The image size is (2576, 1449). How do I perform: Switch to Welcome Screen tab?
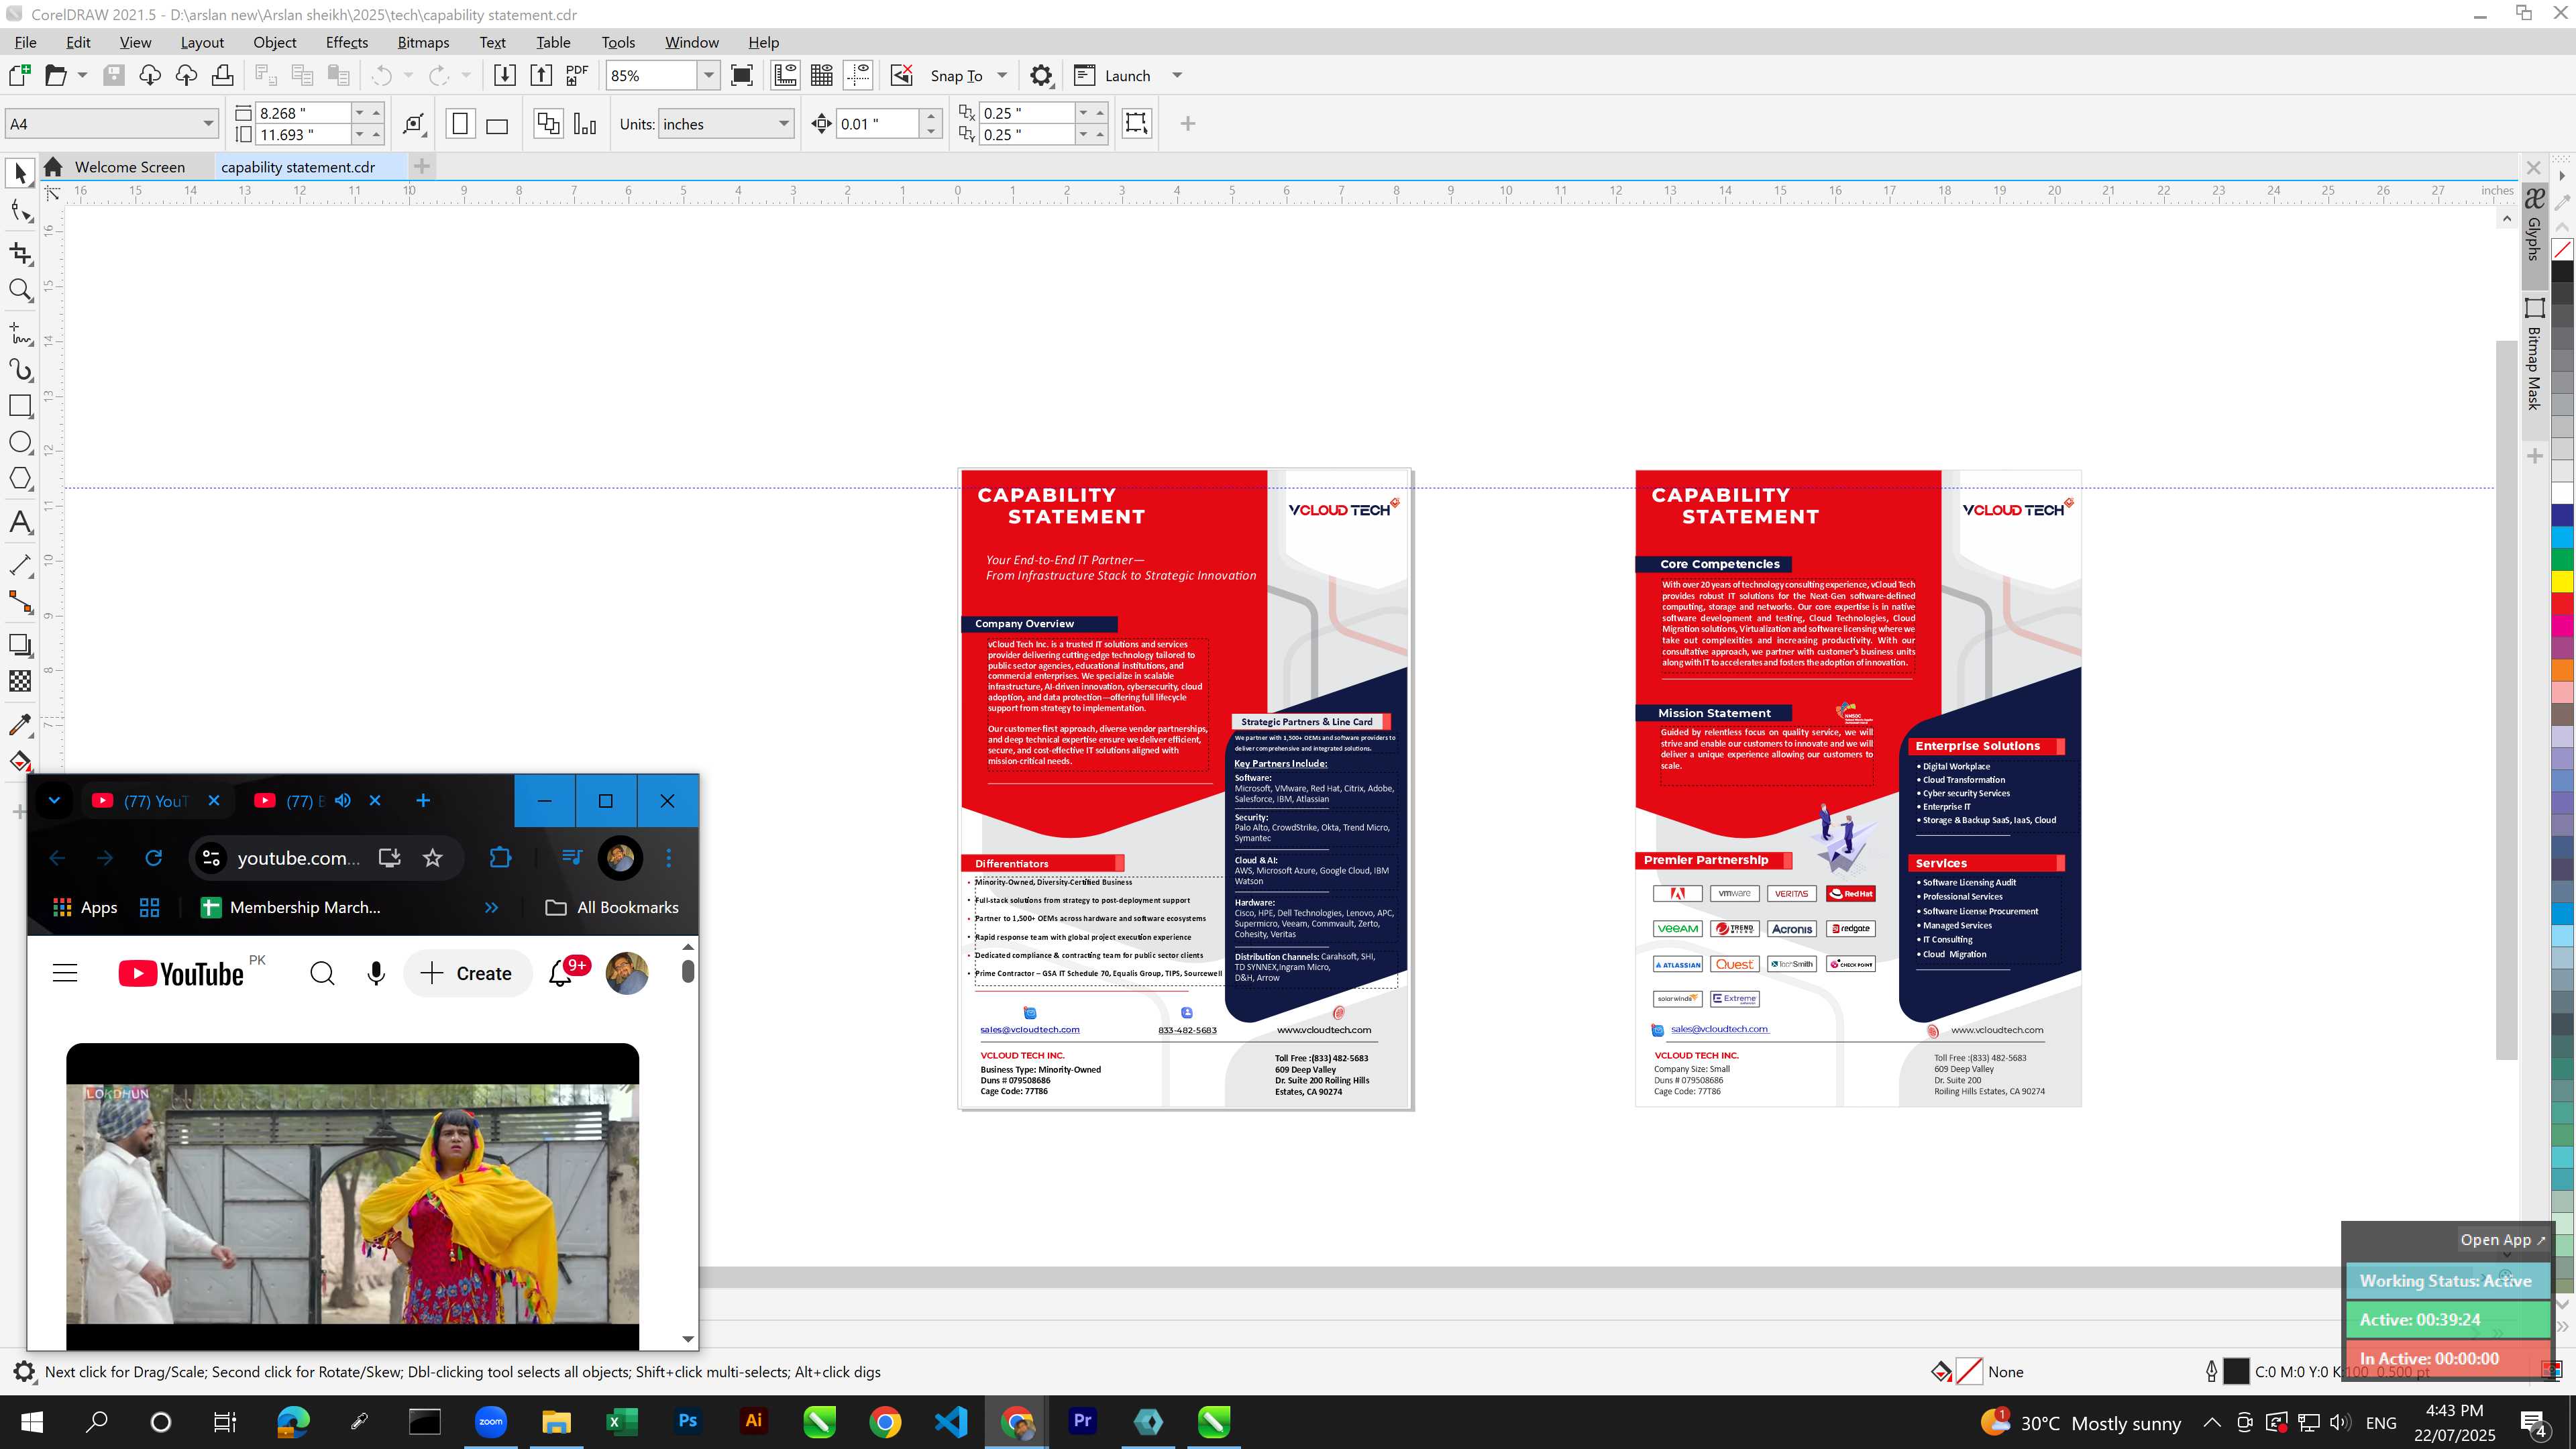click(129, 167)
